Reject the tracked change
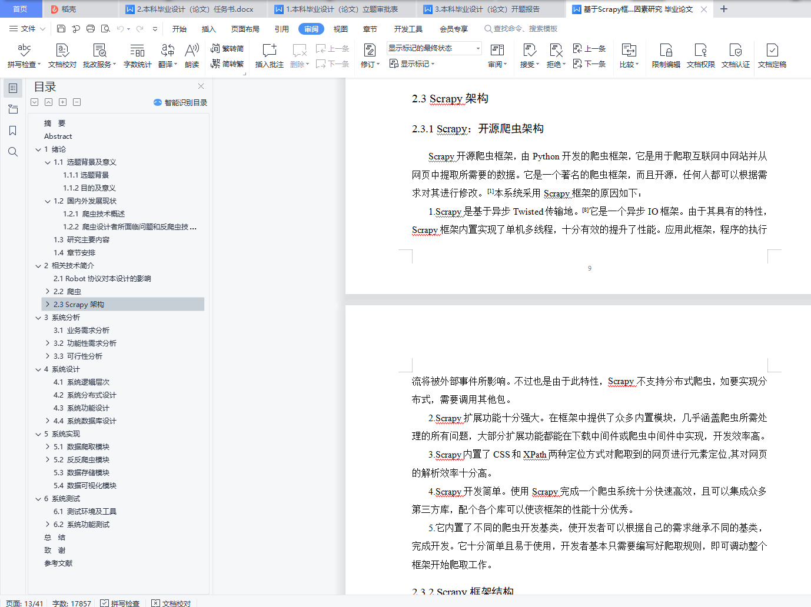811x607 pixels. point(556,56)
